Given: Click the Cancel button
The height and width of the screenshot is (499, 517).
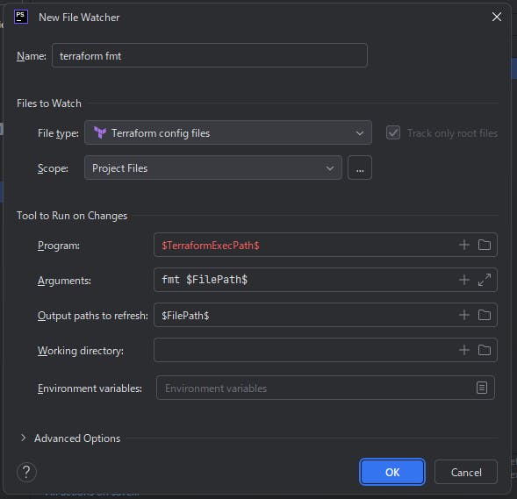Looking at the screenshot, I should pyautogui.click(x=466, y=472).
